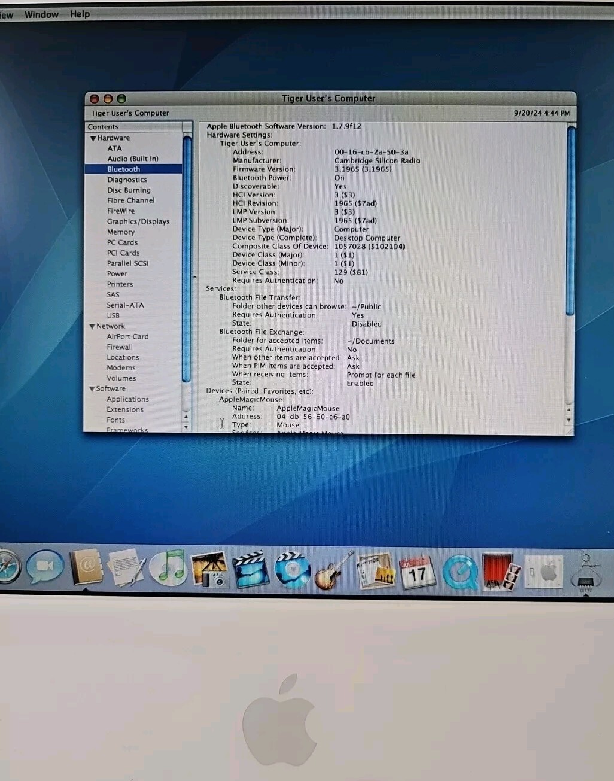Launch GarageBand guitar icon
614x781 pixels.
pos(334,570)
